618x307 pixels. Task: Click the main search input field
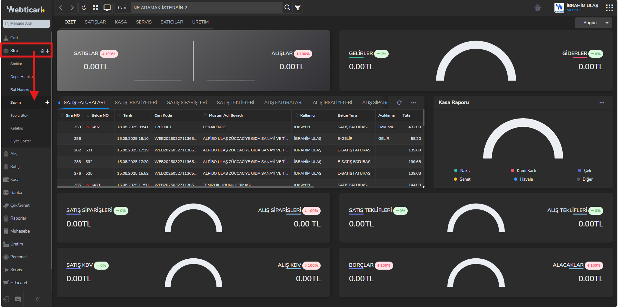pyautogui.click(x=206, y=8)
